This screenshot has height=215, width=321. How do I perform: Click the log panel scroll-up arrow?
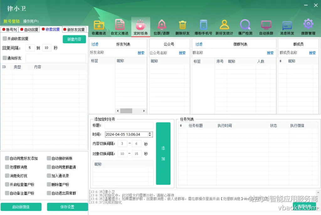coord(318,192)
